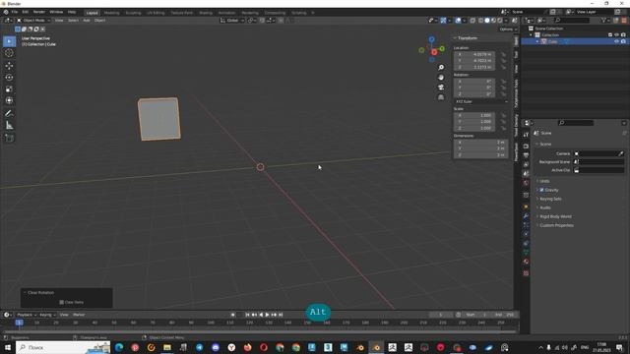Viewport: 630px width, 354px height.
Task: Open the Scene properties tab icon
Action: pyautogui.click(x=526, y=174)
